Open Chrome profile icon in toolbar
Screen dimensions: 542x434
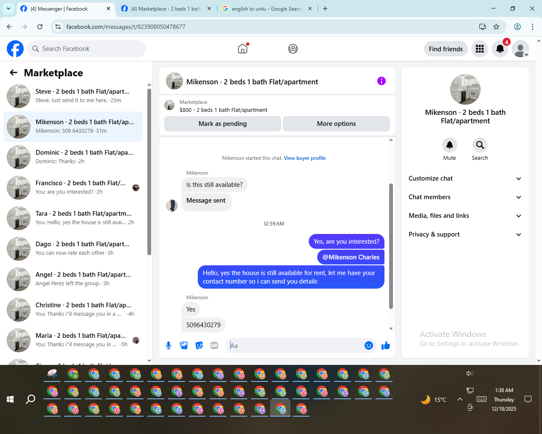pos(517,27)
